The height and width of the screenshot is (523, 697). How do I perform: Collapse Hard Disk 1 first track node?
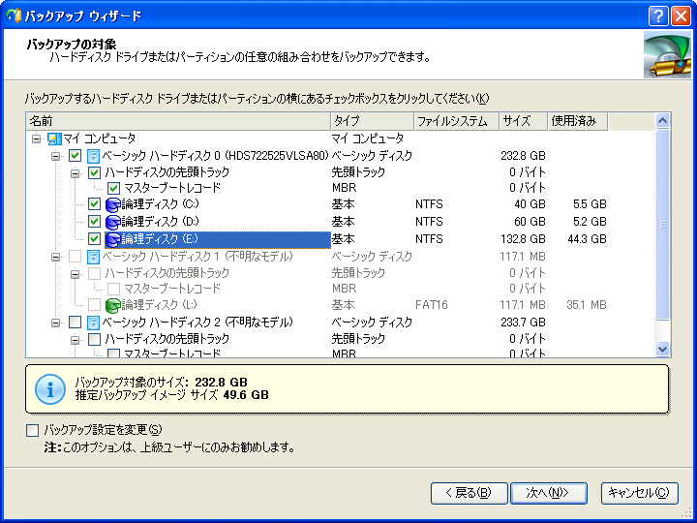[76, 274]
